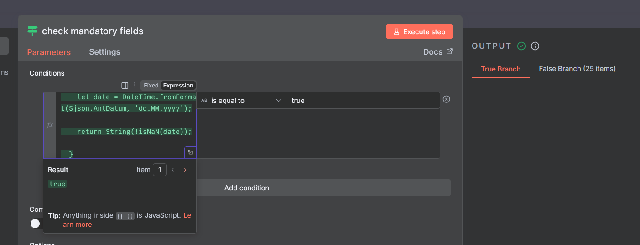Image resolution: width=640 pixels, height=245 pixels.
Task: Toggle the switch below the Conditions list
Action: click(x=35, y=224)
